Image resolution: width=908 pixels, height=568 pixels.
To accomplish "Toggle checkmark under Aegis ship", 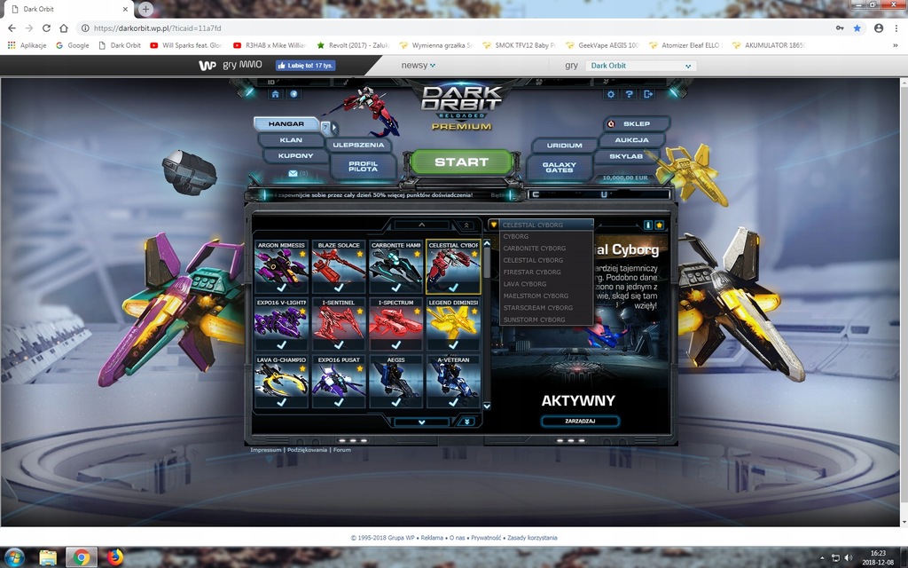I will pos(396,402).
